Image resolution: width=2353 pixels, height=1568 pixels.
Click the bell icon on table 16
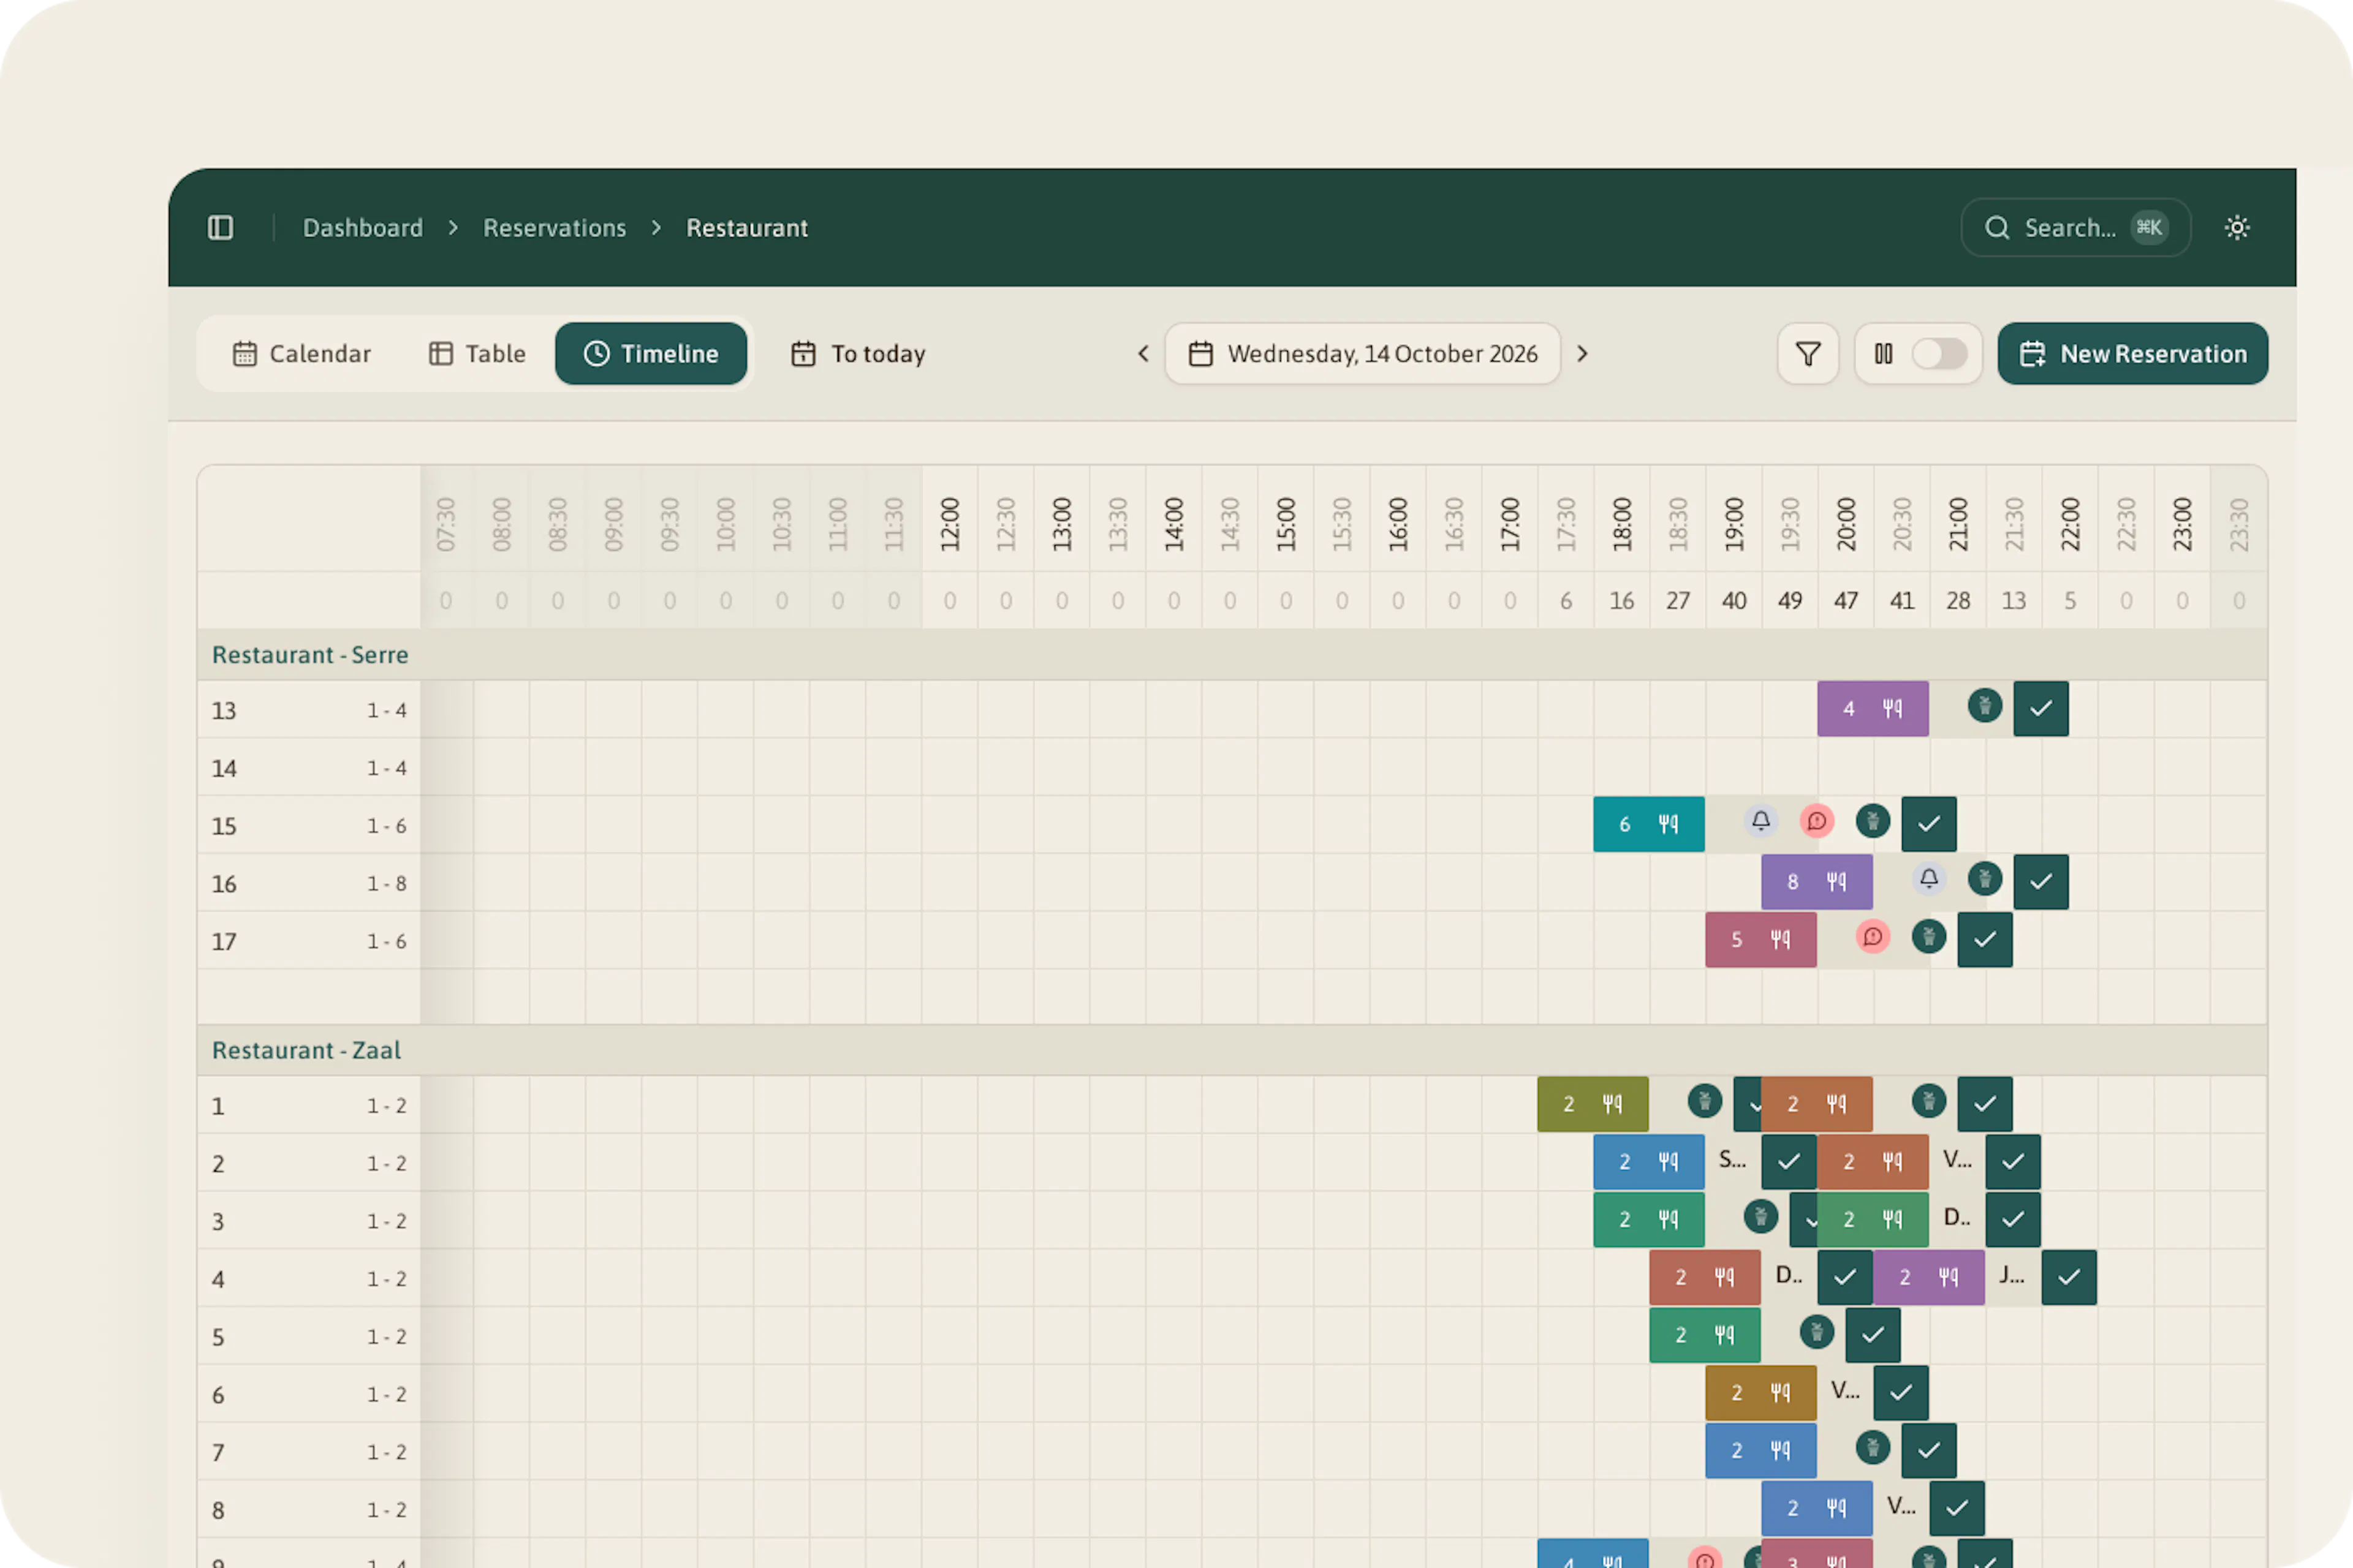1929,879
